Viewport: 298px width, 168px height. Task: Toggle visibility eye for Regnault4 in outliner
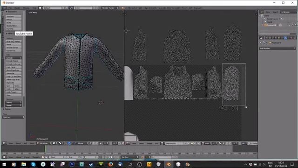pyautogui.click(x=289, y=25)
